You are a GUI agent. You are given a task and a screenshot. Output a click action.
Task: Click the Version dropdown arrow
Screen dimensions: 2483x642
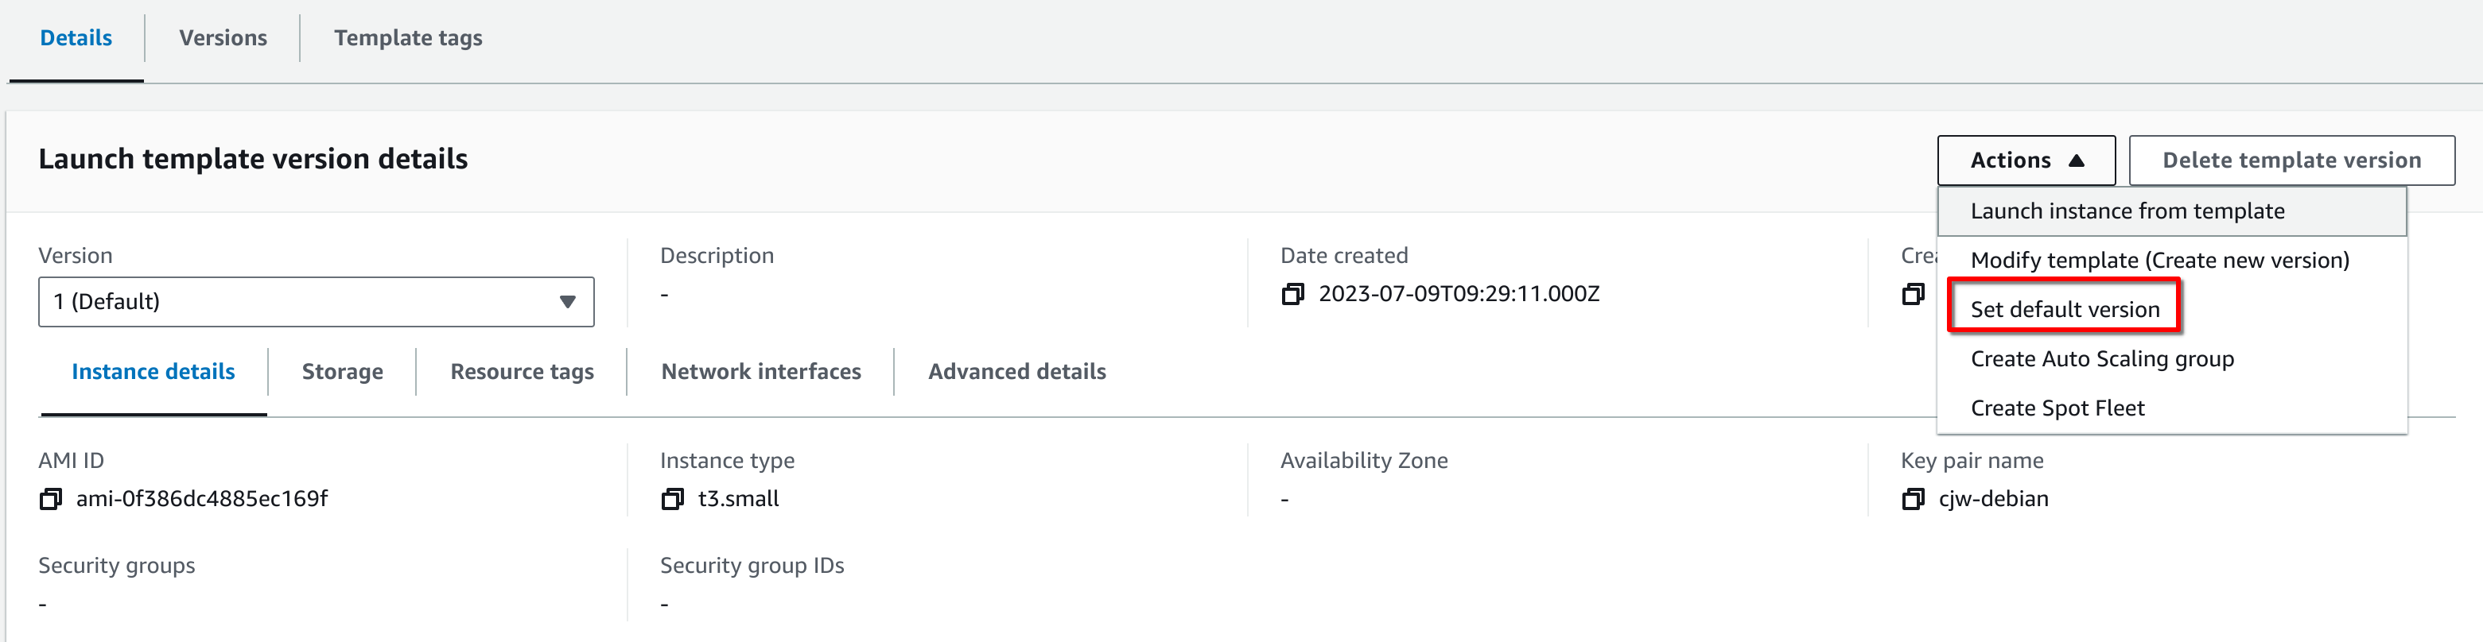coord(568,302)
